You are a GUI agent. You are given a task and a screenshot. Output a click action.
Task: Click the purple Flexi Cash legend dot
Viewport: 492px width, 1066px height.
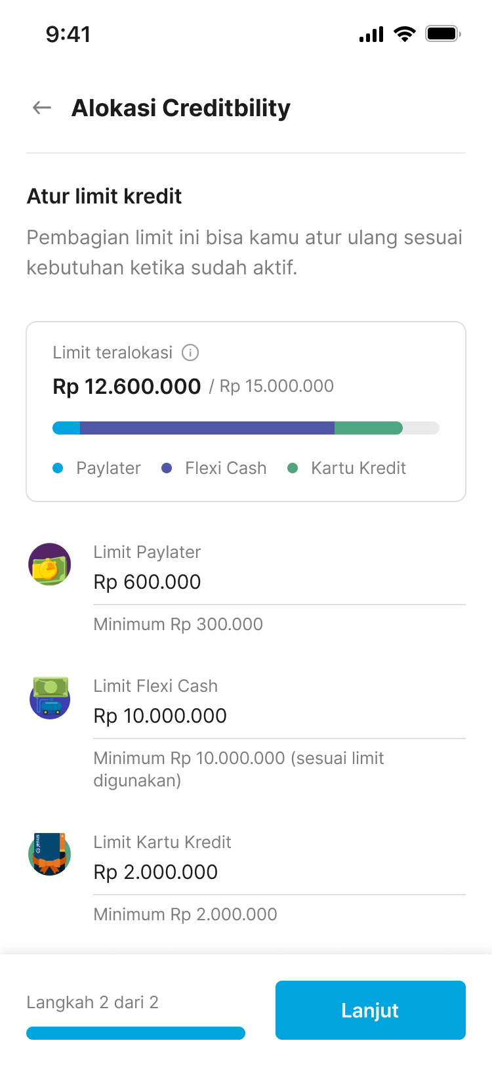click(167, 468)
